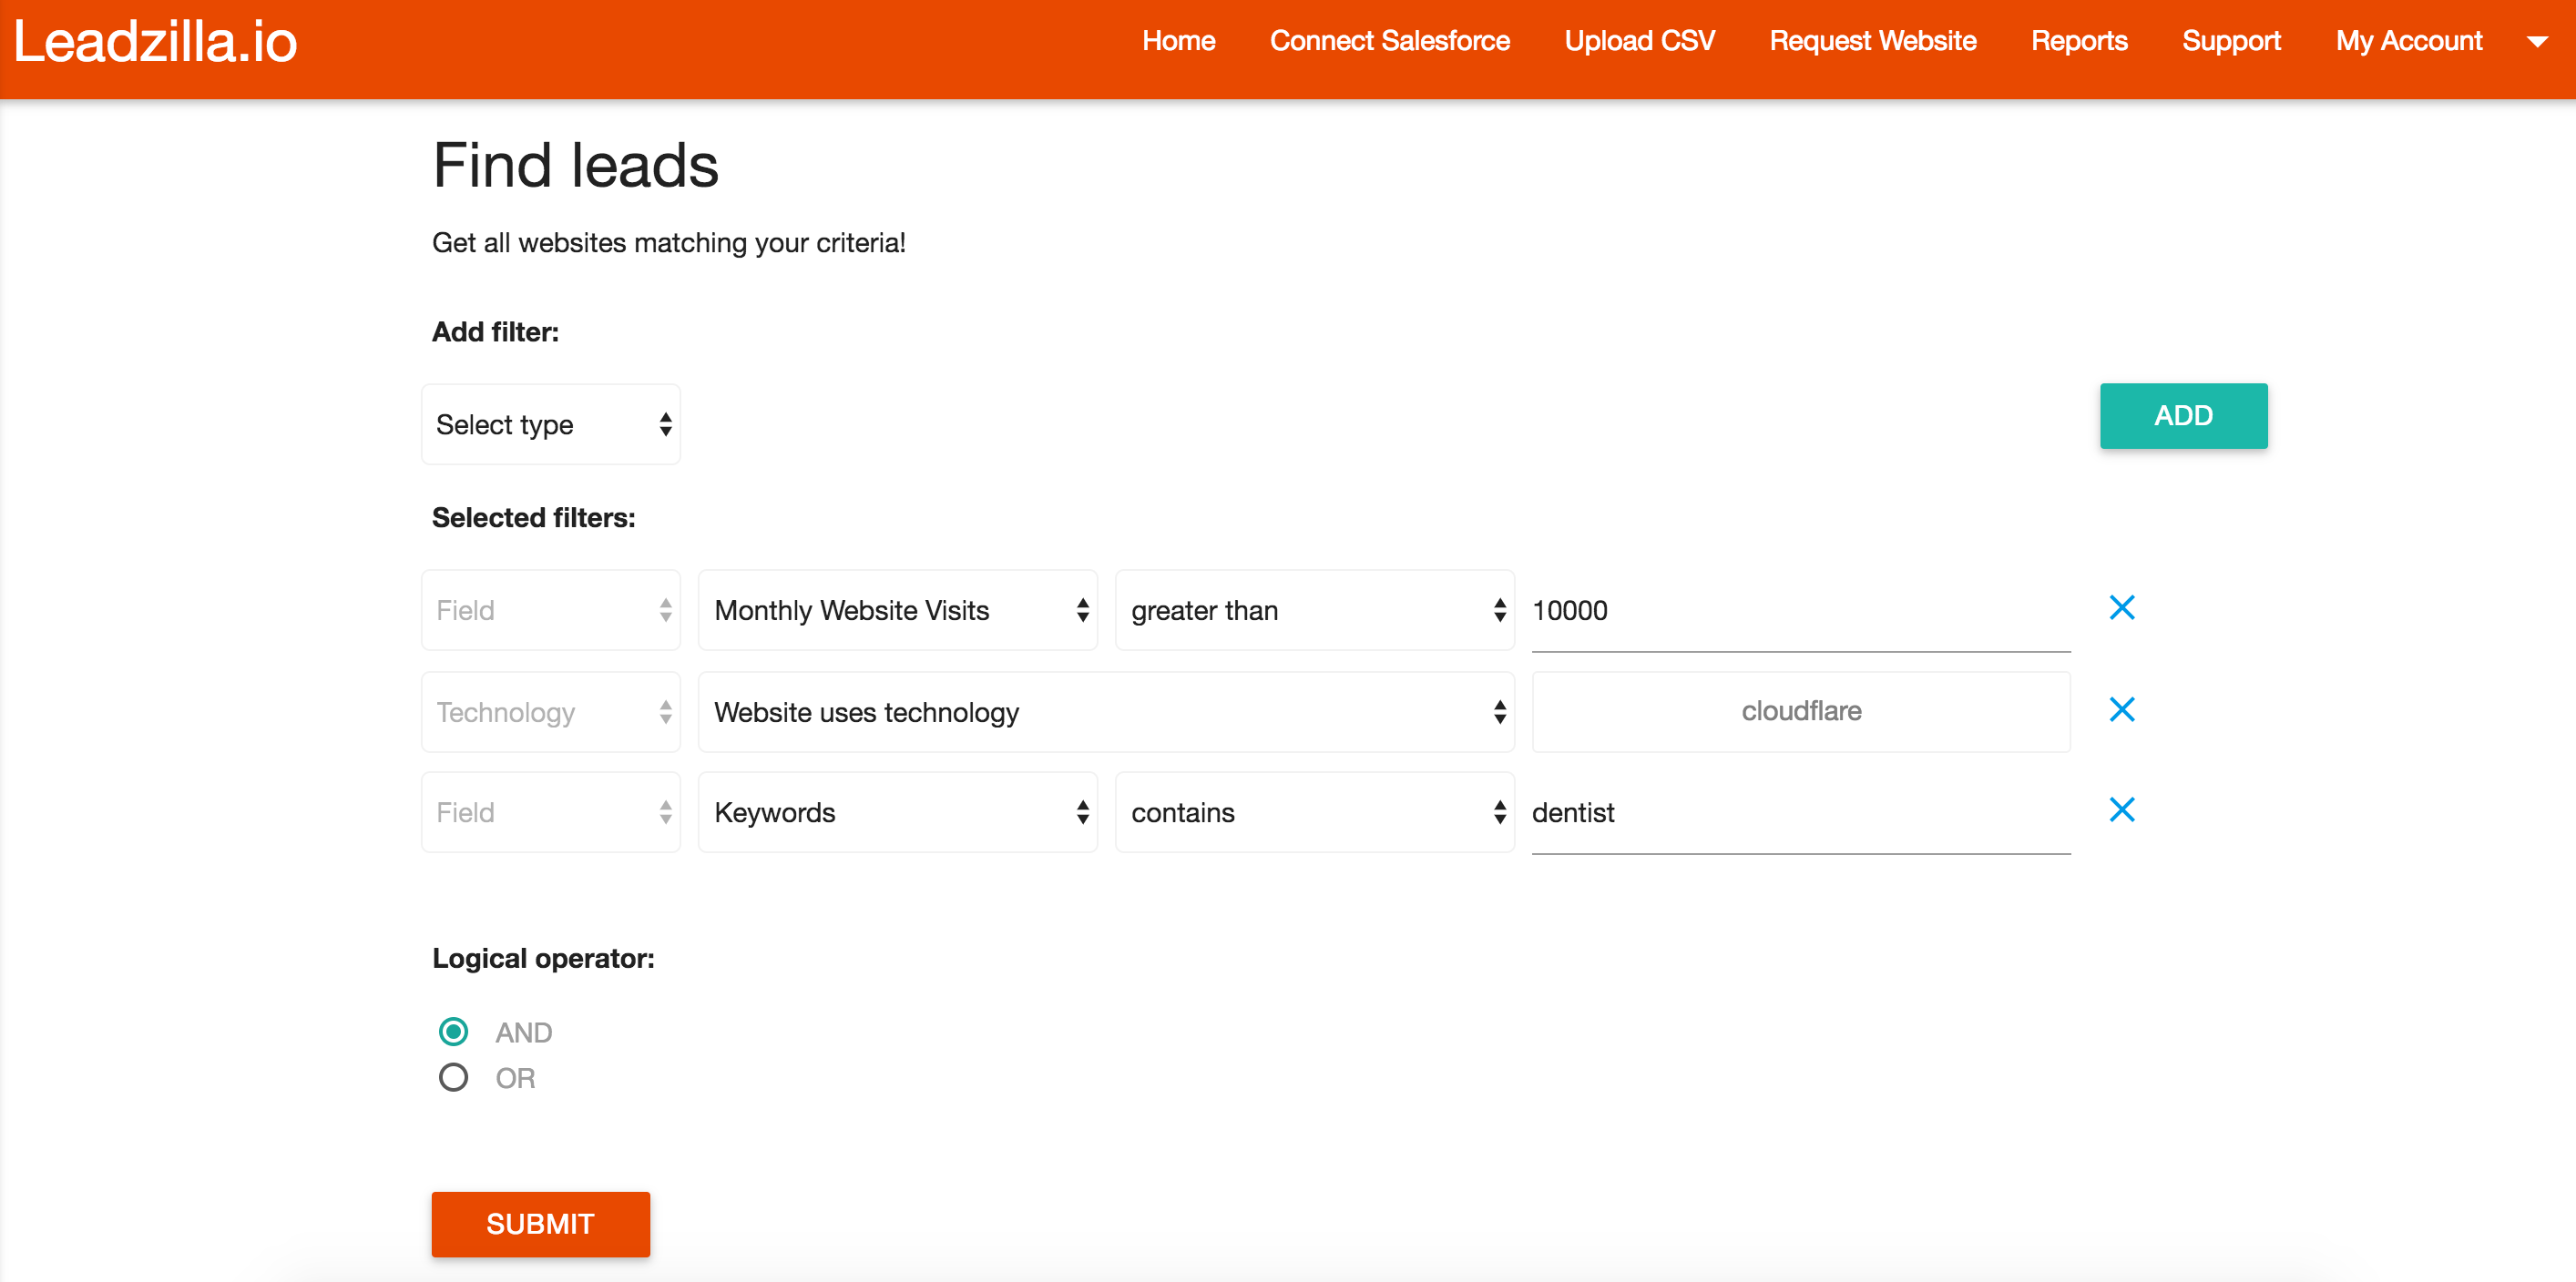Open the Monthly Website Visits dropdown
The height and width of the screenshot is (1282, 2576).
tap(897, 609)
